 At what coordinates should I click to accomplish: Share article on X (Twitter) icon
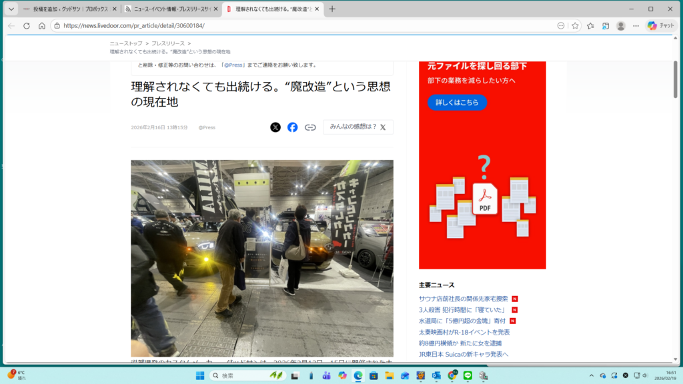click(x=275, y=127)
